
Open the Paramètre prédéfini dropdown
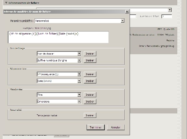point(122,21)
